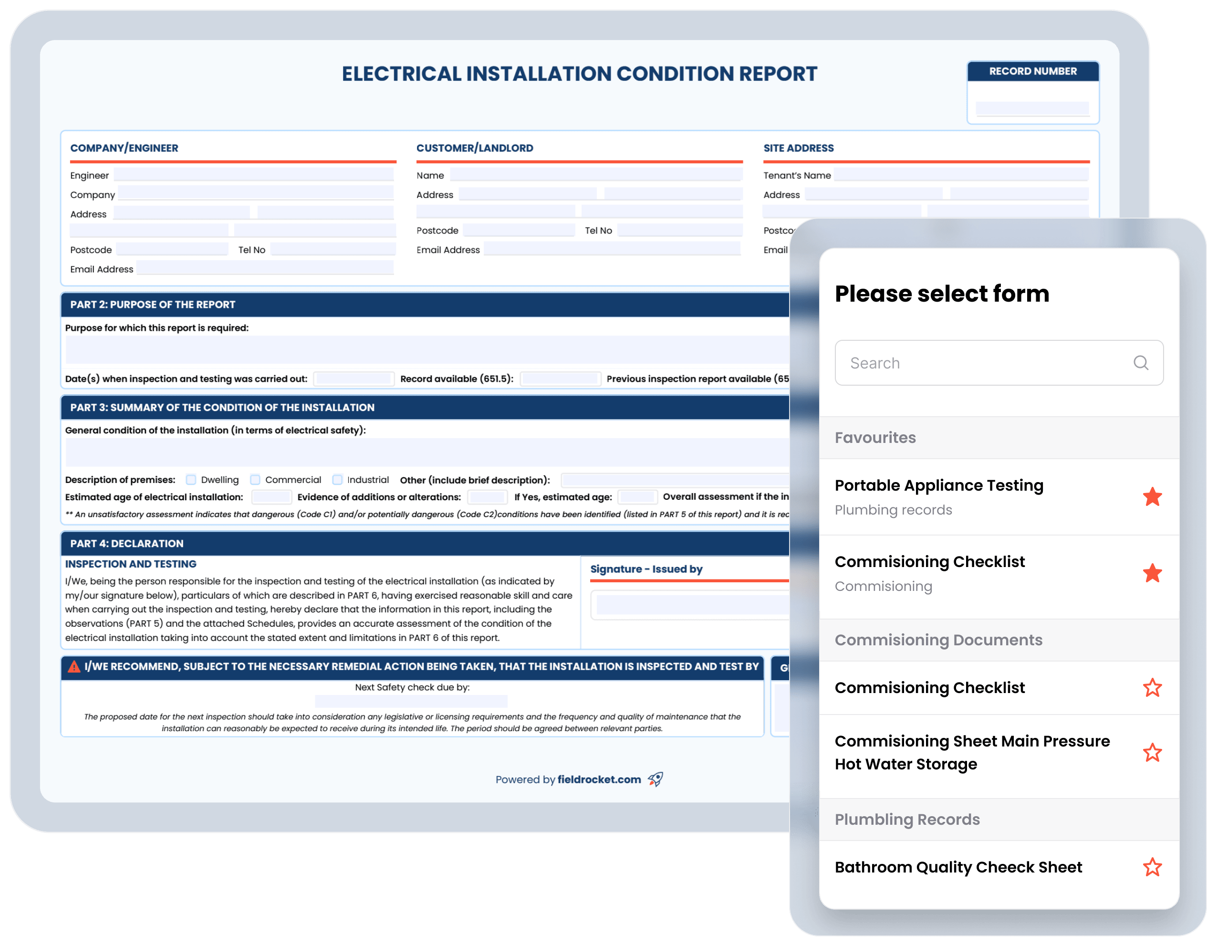
Task: Click the search magnifier icon
Action: 1140,363
